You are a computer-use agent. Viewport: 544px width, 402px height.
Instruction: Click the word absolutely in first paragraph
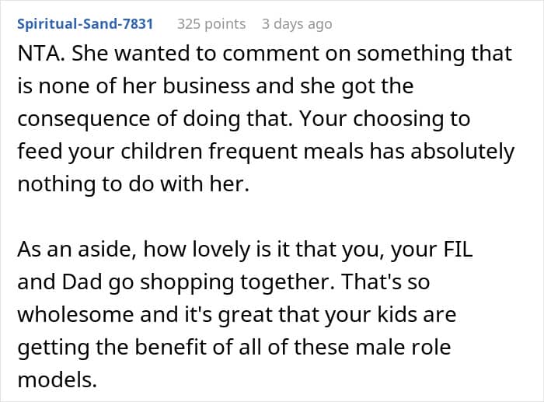[x=463, y=152]
